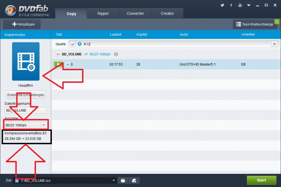
Task: Click the audio track Und DTS-HD Master/5.1
Action: coord(197,64)
